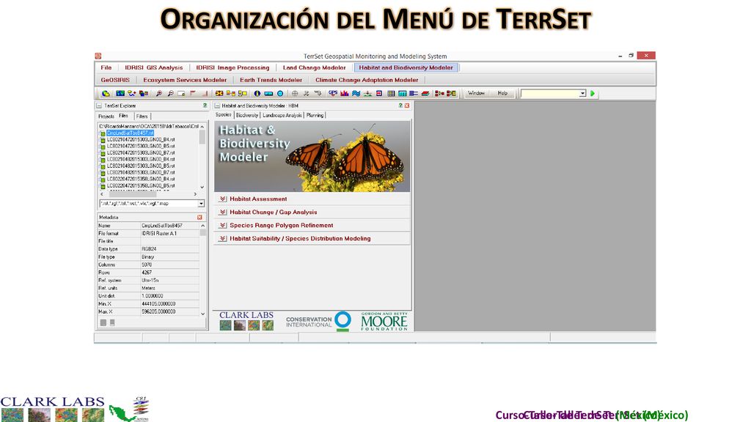751x422 pixels.
Task: Open the histogram chart icon
Action: [x=345, y=93]
